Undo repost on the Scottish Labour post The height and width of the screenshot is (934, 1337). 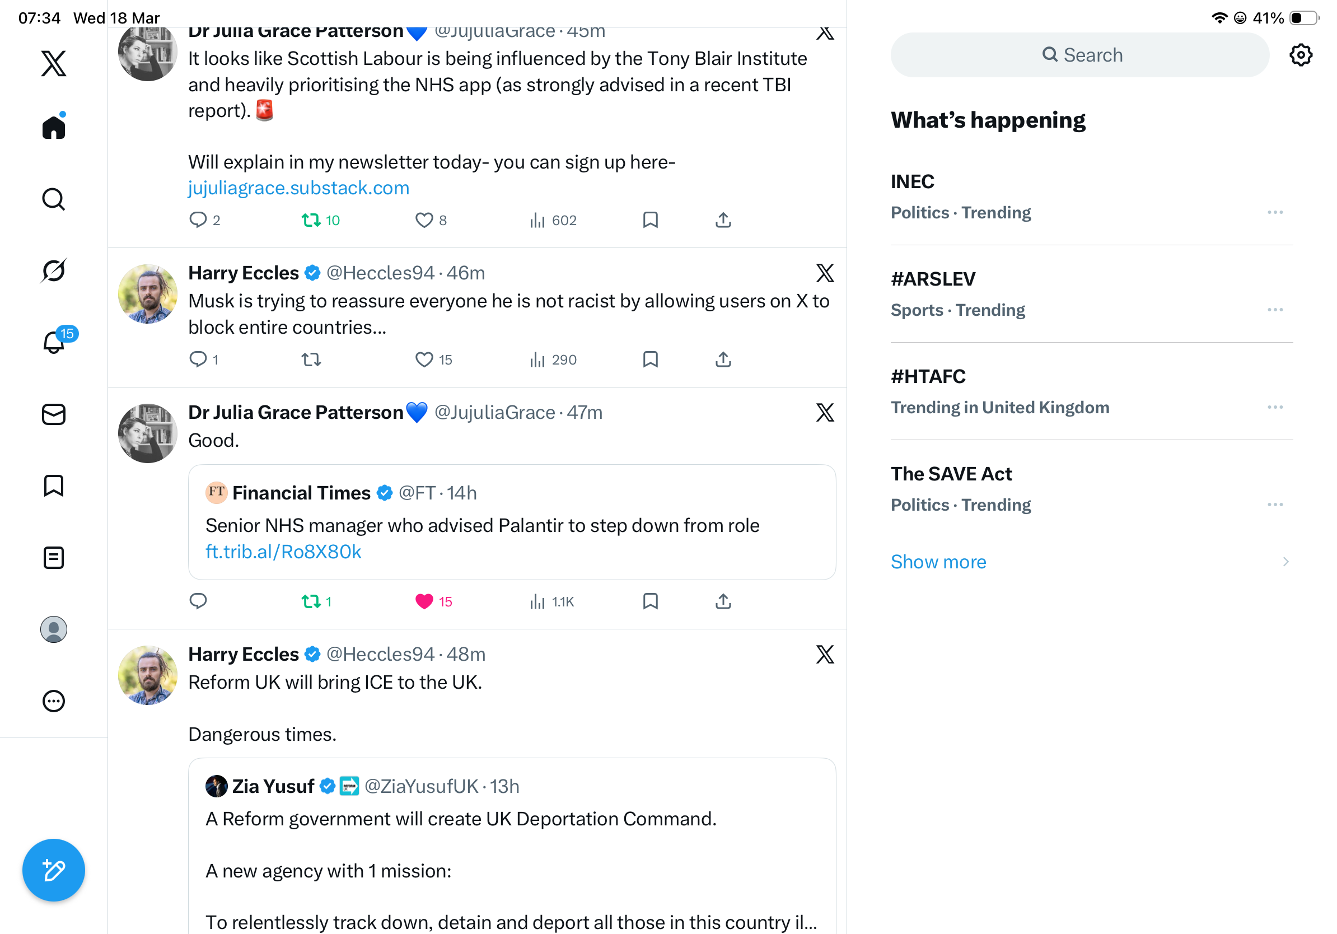(x=311, y=220)
